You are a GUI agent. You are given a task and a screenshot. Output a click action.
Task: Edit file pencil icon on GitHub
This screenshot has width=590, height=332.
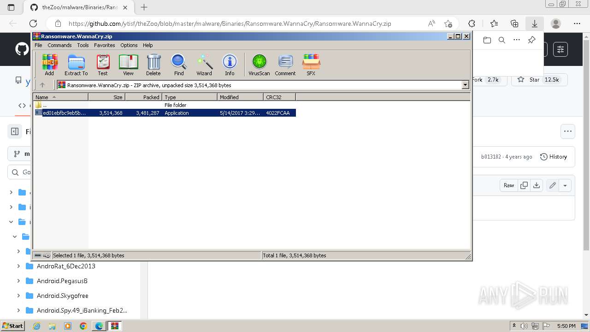pos(552,185)
